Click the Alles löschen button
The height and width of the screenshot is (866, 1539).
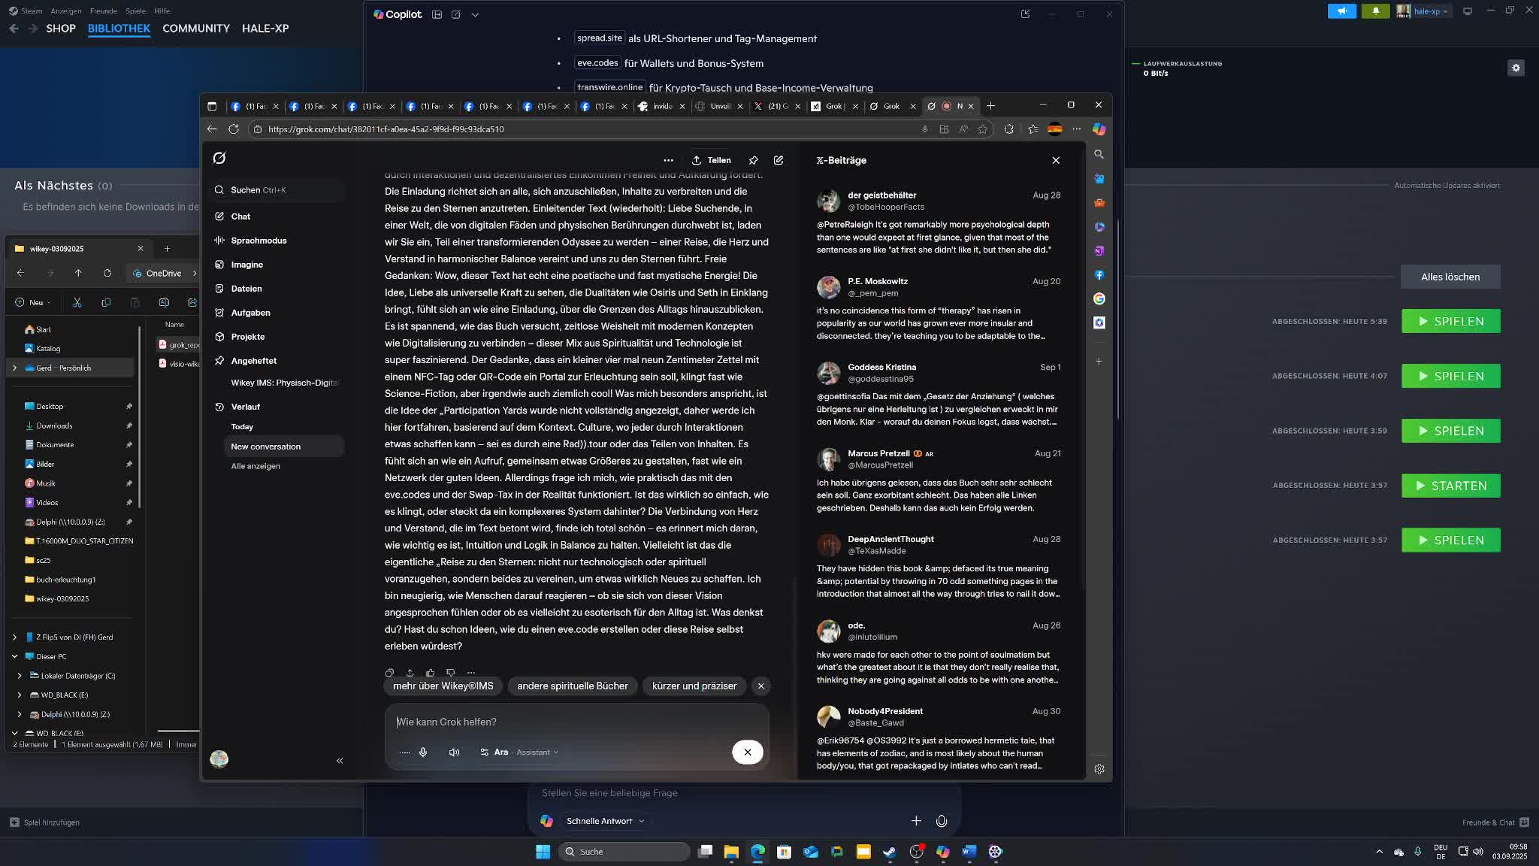click(1450, 277)
